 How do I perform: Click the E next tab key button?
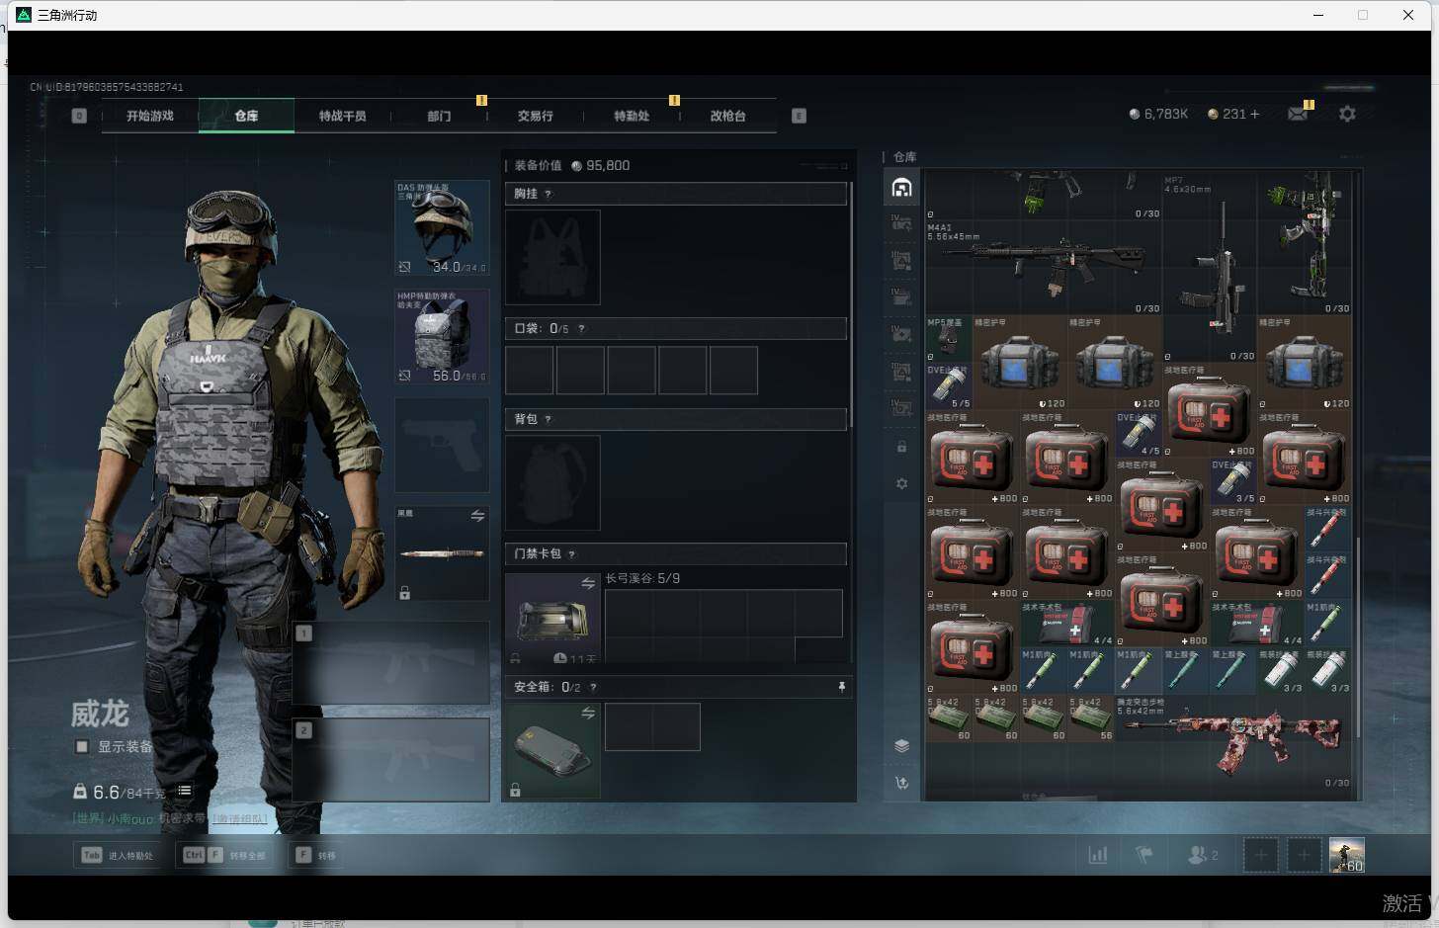799,116
